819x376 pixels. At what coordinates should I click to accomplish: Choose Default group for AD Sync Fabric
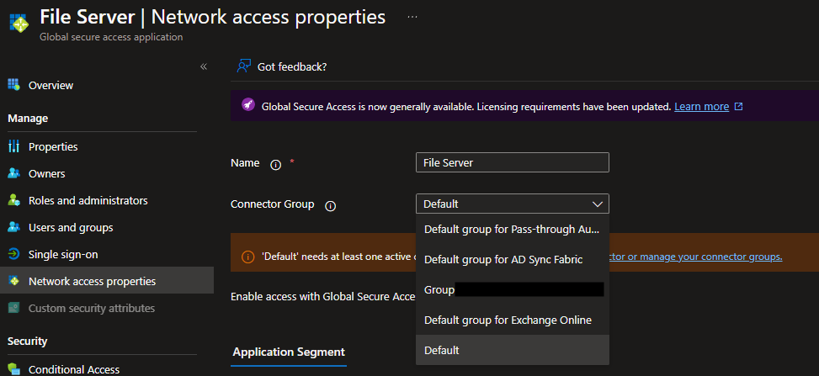click(x=513, y=260)
